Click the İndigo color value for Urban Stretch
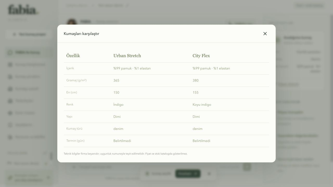Image resolution: width=333 pixels, height=187 pixels. (x=118, y=105)
